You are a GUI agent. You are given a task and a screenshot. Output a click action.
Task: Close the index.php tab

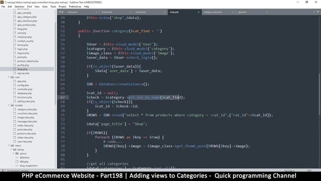pos(96,12)
